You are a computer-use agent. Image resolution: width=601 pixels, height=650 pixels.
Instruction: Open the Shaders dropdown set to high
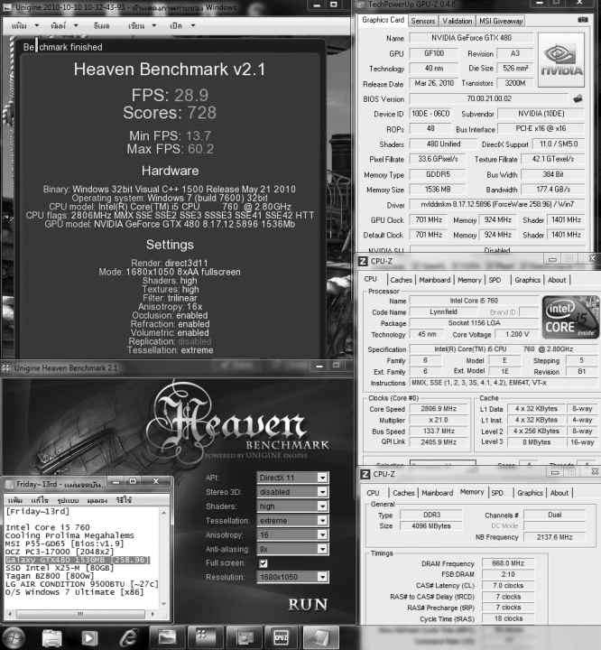click(x=293, y=506)
